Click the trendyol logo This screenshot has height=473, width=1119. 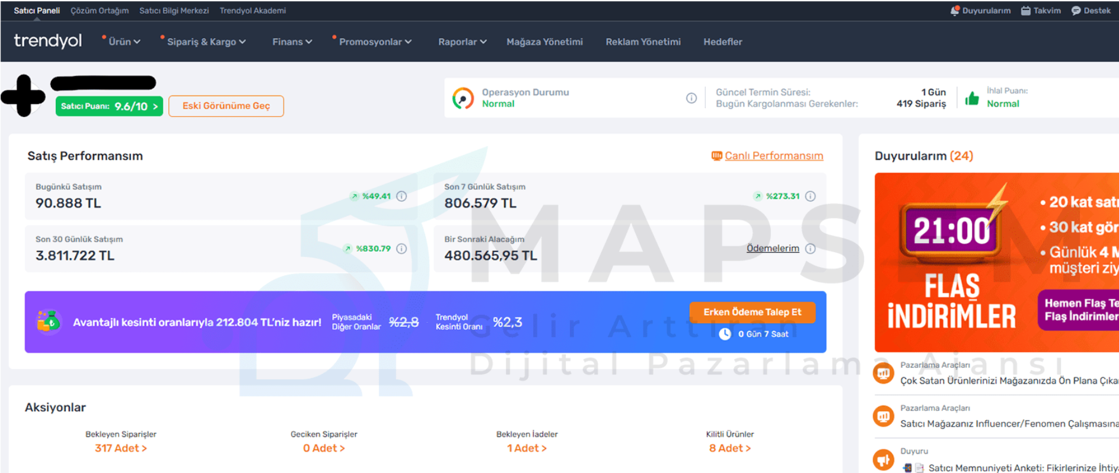tap(47, 41)
